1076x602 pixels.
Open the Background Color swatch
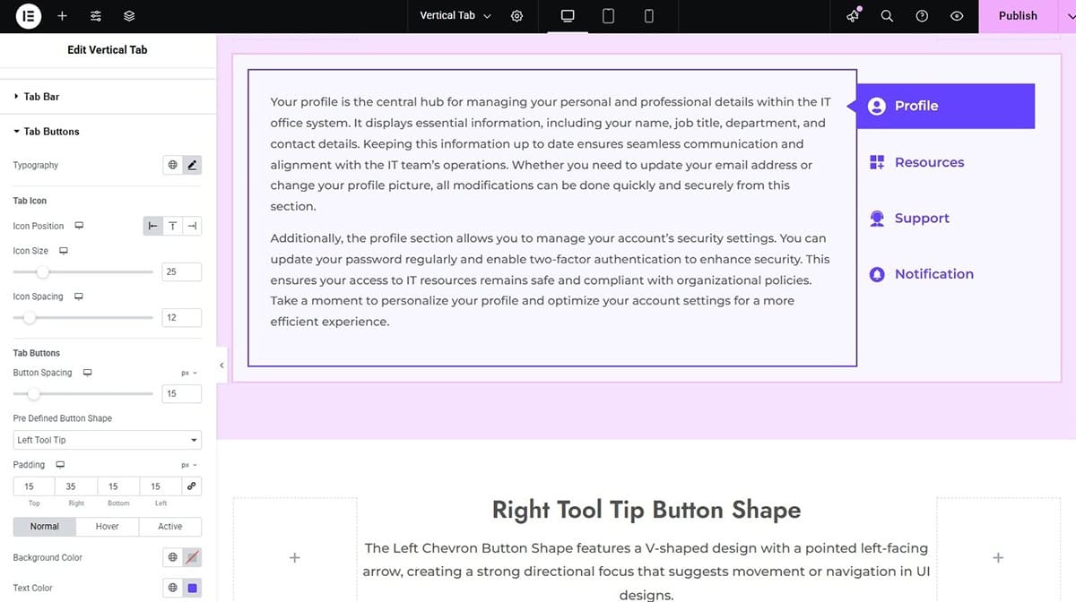click(192, 557)
